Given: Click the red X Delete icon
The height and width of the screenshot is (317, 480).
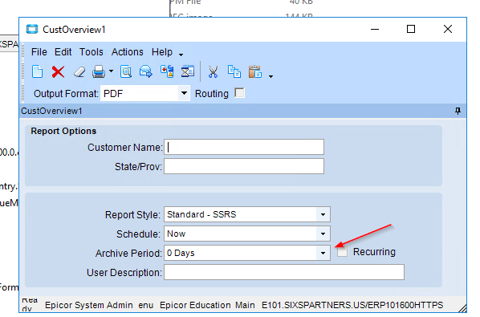Looking at the screenshot, I should [x=58, y=72].
